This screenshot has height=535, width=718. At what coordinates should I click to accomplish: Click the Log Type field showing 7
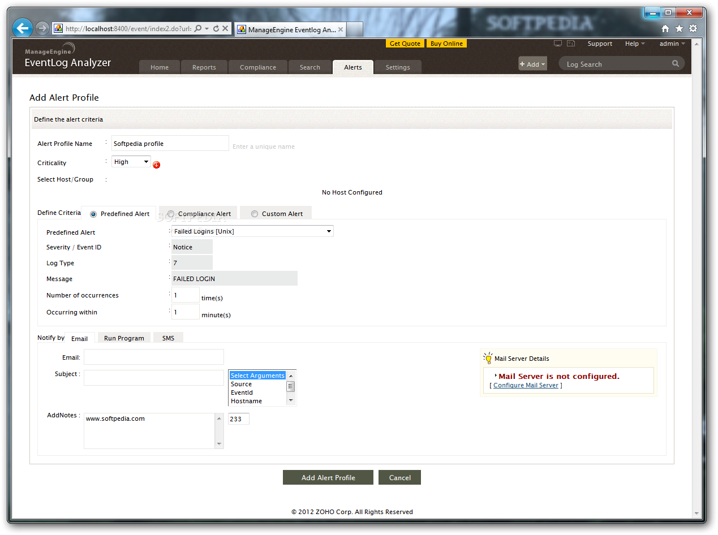pyautogui.click(x=192, y=263)
